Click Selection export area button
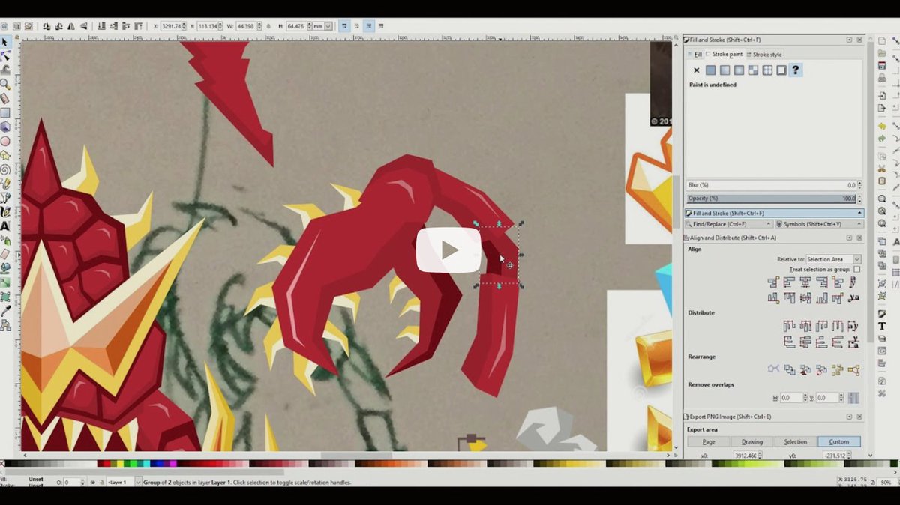This screenshot has height=505, width=900. point(795,441)
